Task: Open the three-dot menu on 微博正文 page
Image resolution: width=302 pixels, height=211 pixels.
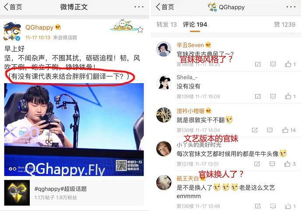Action: (x=139, y=7)
